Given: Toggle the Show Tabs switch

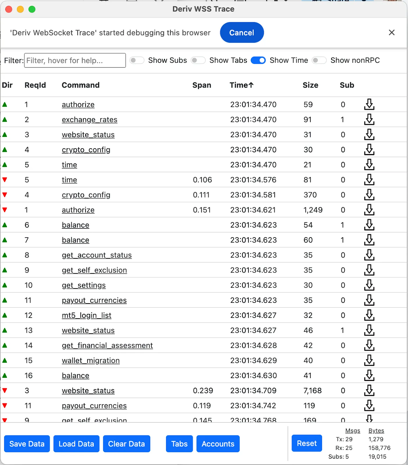Looking at the screenshot, I should click(x=198, y=60).
